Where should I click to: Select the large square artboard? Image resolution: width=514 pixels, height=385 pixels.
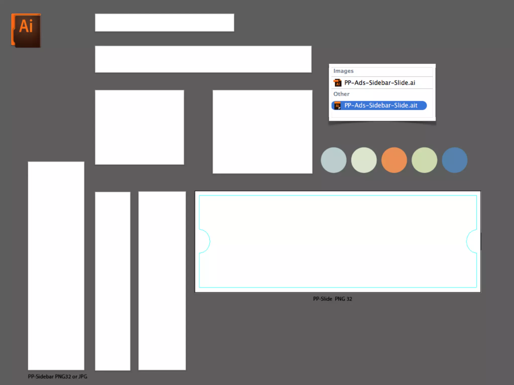click(x=262, y=132)
